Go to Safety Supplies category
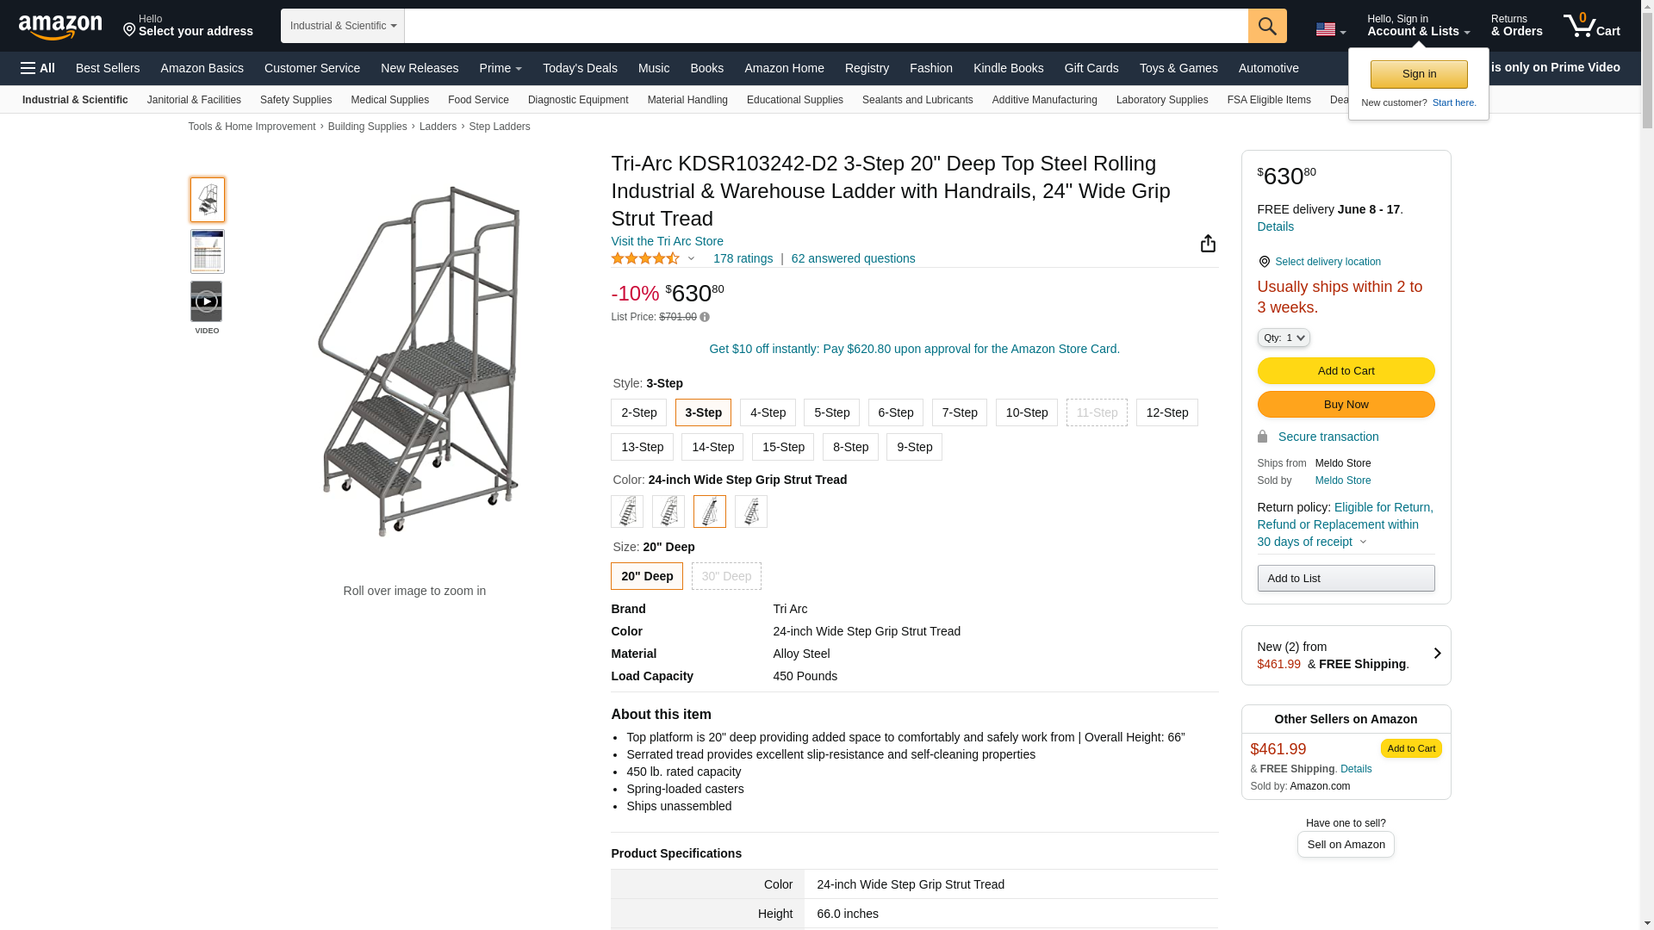1654x930 pixels. (295, 100)
